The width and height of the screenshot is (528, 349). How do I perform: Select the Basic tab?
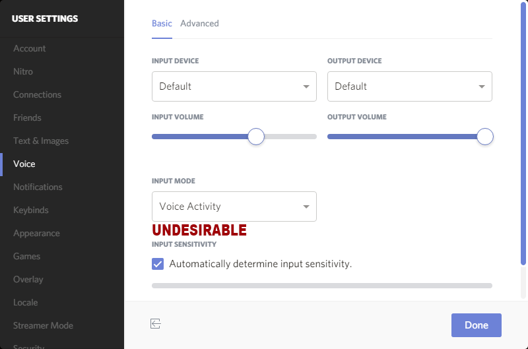point(162,23)
